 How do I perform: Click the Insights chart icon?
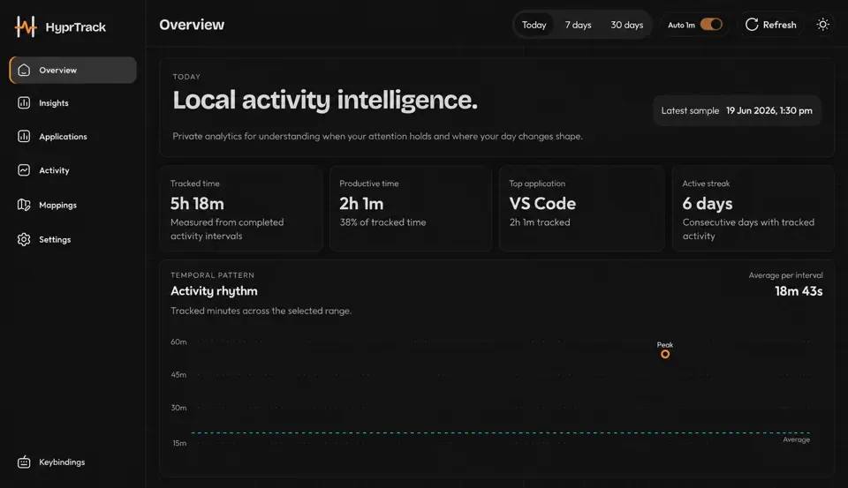tap(24, 102)
